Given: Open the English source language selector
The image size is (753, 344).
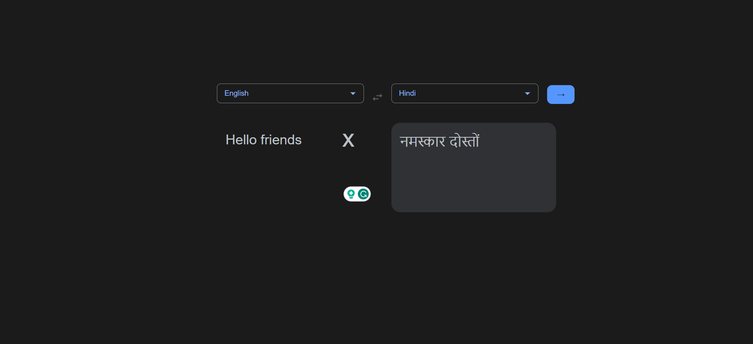Looking at the screenshot, I should click(290, 93).
